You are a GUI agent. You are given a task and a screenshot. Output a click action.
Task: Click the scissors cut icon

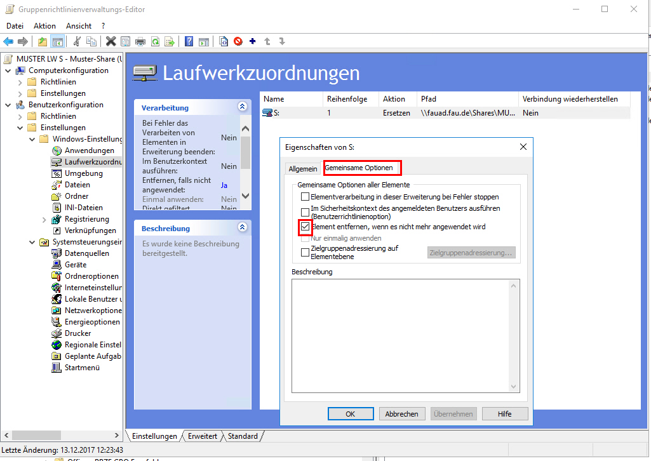tap(77, 42)
